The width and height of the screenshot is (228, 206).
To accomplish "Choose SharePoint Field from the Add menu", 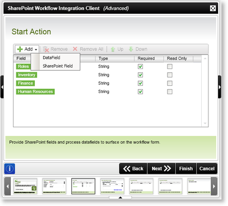I will (58, 66).
